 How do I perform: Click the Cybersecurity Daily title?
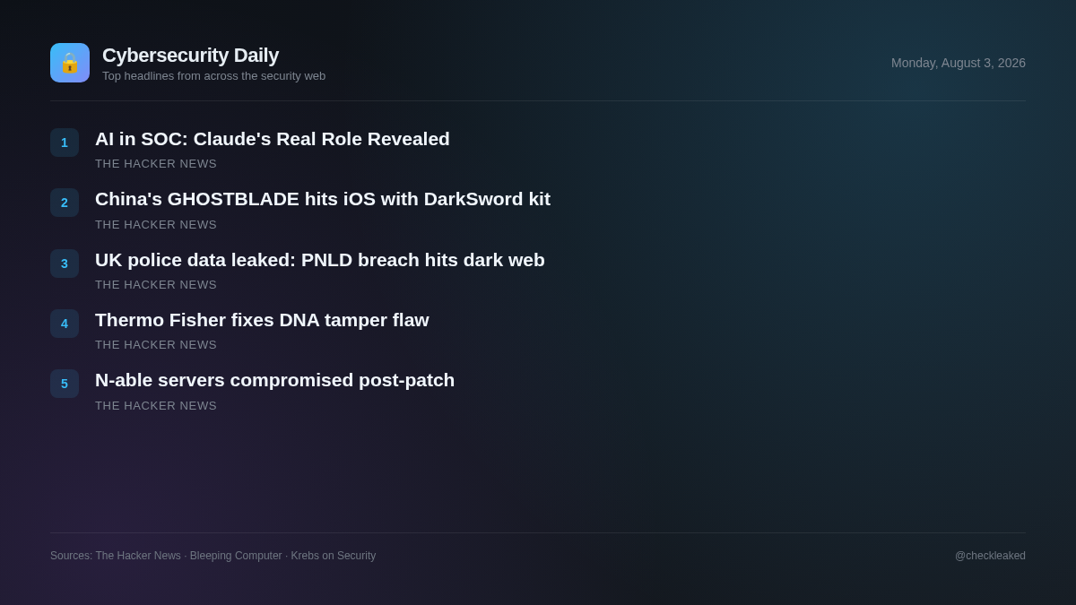pos(190,56)
